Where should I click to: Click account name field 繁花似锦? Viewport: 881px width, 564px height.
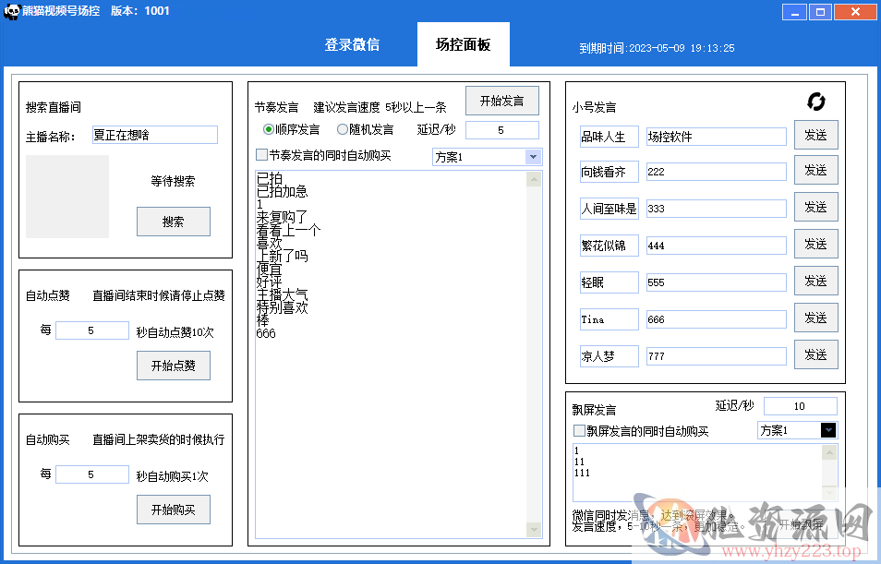coord(609,246)
